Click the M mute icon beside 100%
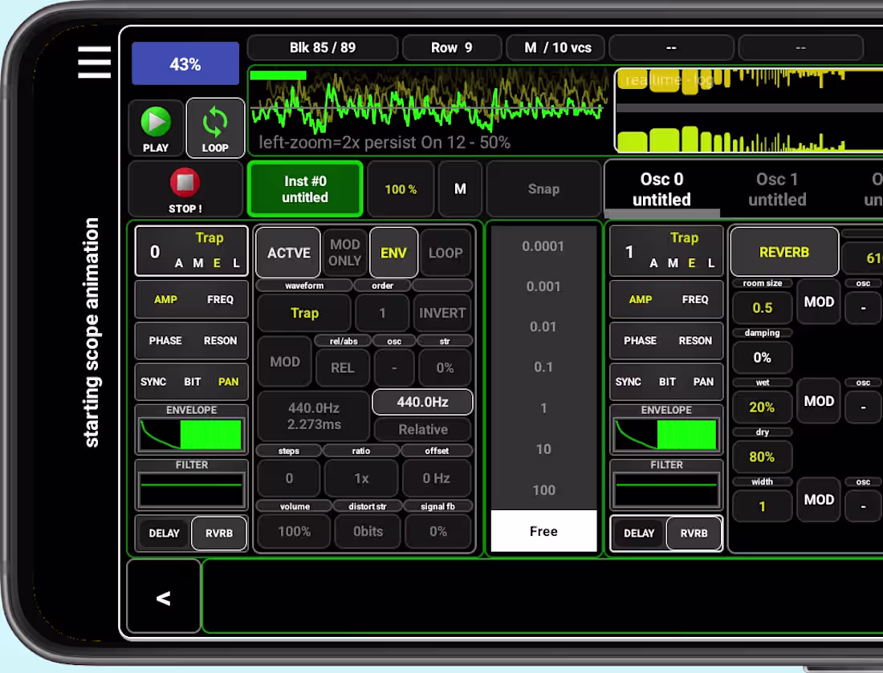This screenshot has height=673, width=883. [460, 189]
